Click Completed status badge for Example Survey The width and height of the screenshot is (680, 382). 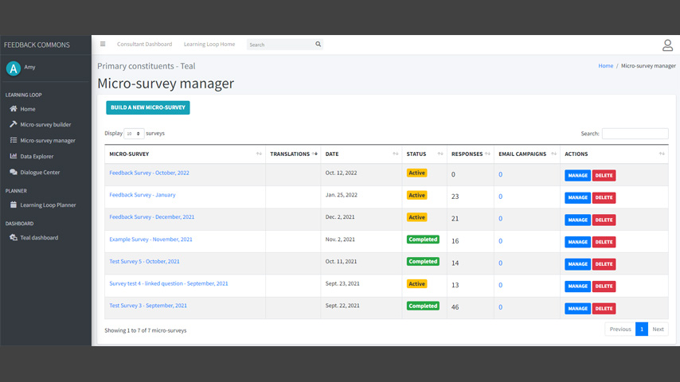pos(423,240)
